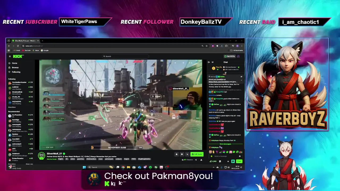This screenshot has width=340, height=191.
Task: Open Spotify from the Windows taskbar
Action: pos(150,167)
